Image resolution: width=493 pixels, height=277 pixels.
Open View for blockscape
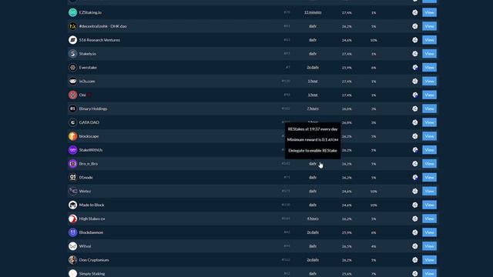(x=429, y=136)
